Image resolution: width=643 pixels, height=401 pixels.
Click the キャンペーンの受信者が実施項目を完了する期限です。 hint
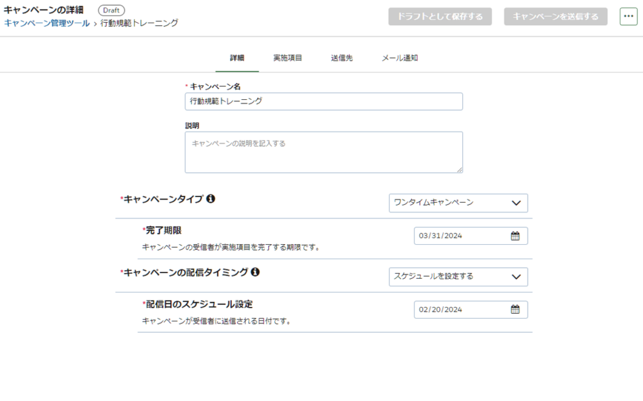pyautogui.click(x=232, y=247)
